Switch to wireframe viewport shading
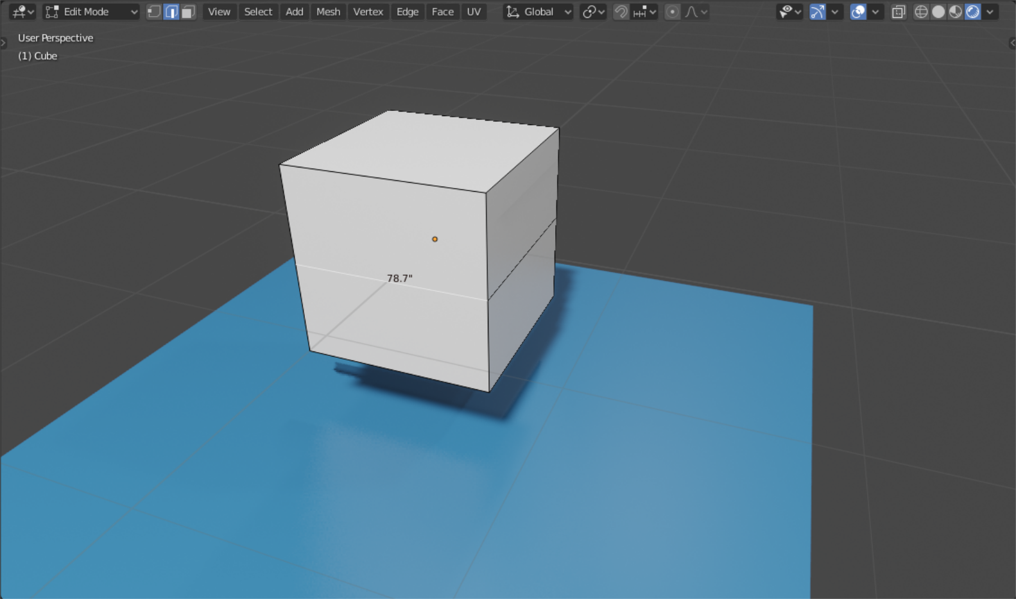Viewport: 1016px width, 599px height. [x=921, y=12]
